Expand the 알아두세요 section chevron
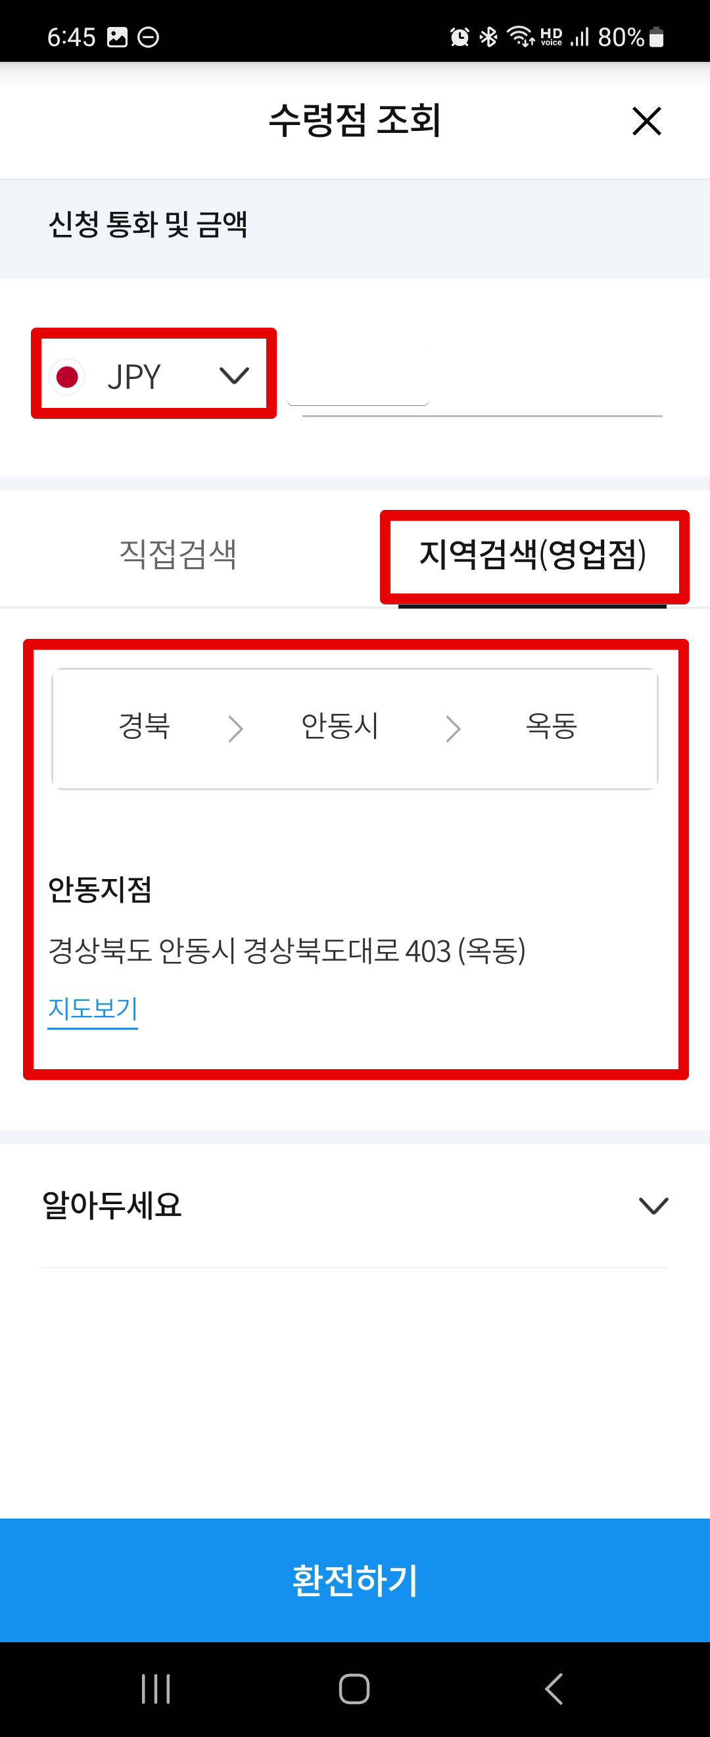Image resolution: width=710 pixels, height=1737 pixels. pyautogui.click(x=653, y=1205)
